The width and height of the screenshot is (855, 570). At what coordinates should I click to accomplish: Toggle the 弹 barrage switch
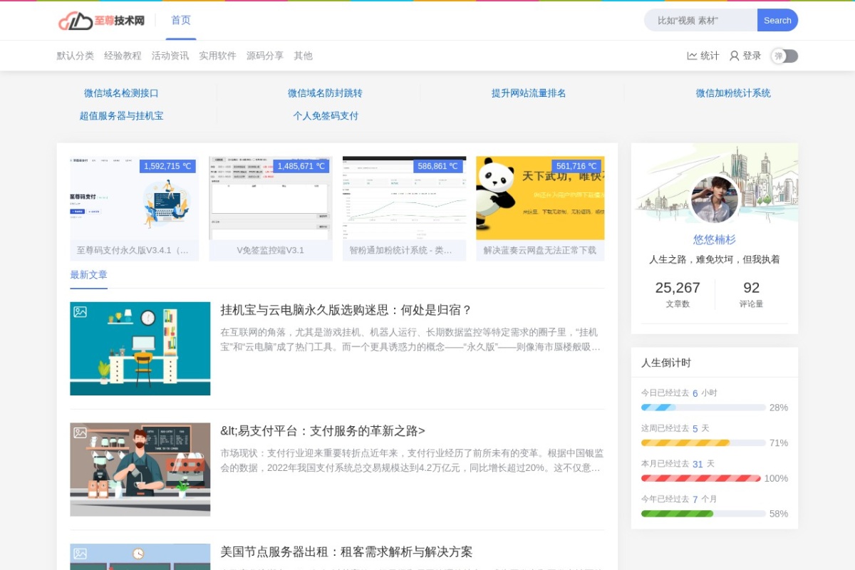pyautogui.click(x=784, y=56)
